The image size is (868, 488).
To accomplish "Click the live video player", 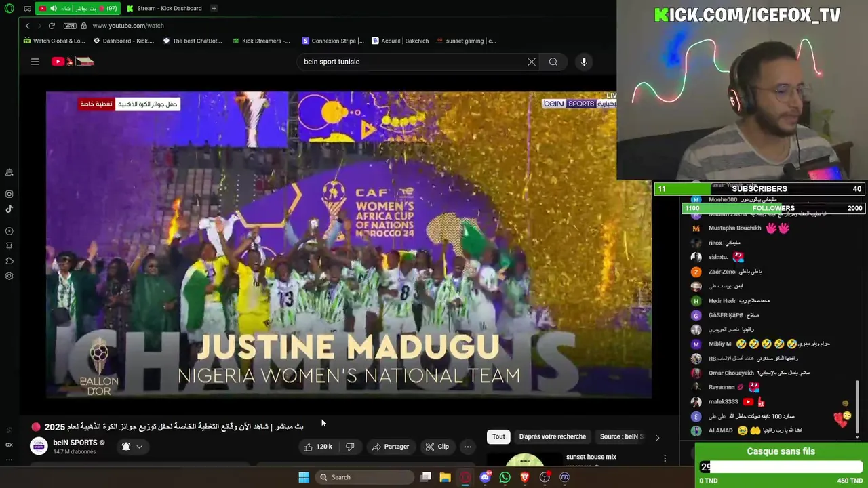I will point(349,244).
